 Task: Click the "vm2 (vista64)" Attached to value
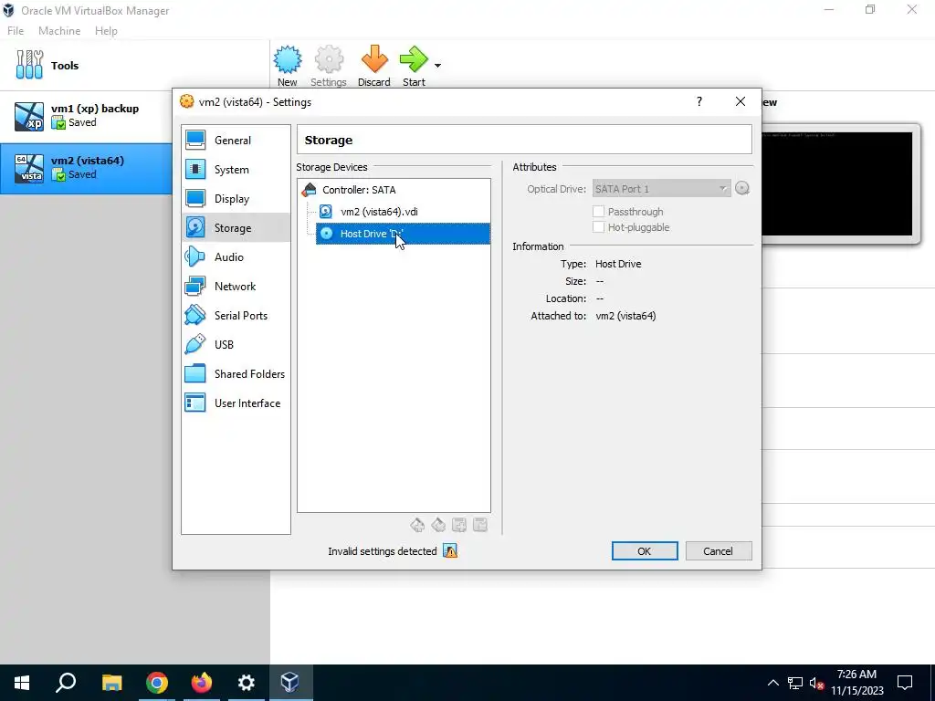(625, 316)
